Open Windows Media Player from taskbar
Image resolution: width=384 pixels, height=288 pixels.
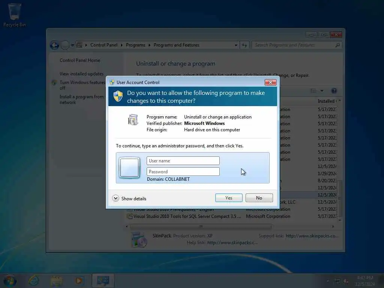[x=79, y=280]
